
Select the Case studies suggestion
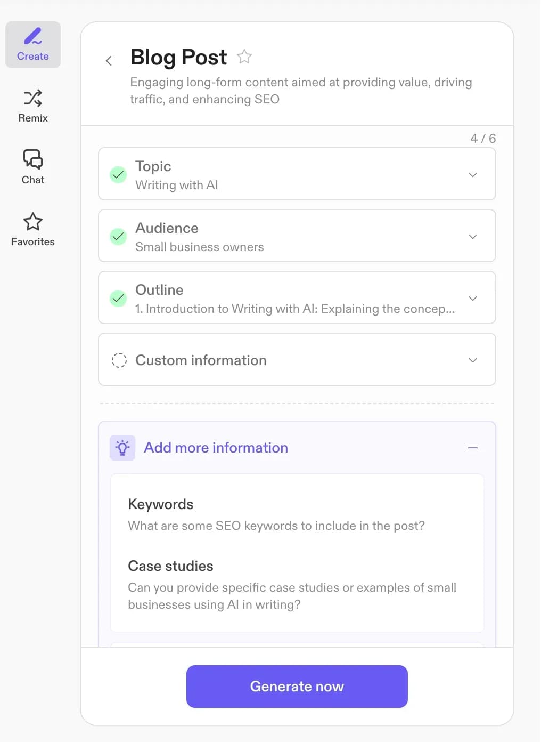[297, 585]
